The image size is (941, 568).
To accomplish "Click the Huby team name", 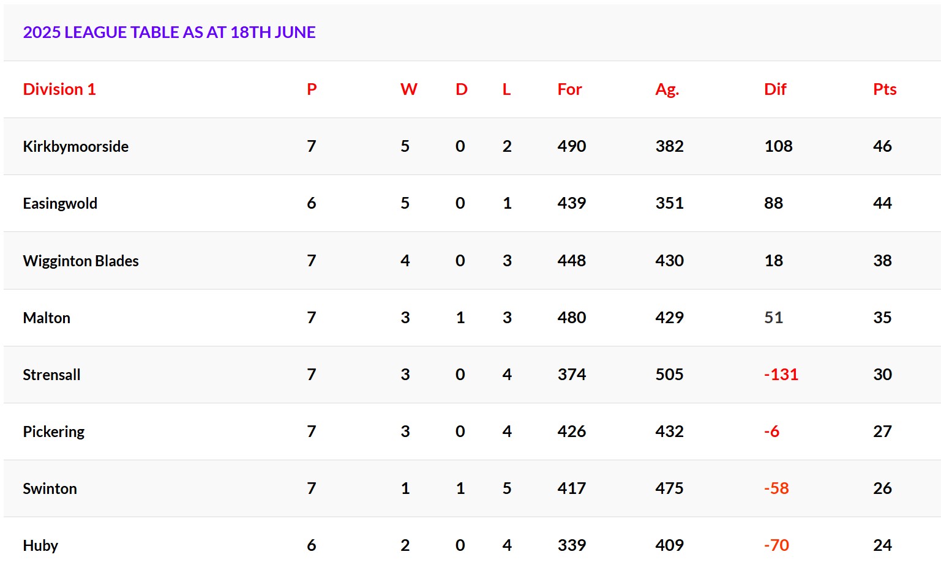I will pyautogui.click(x=40, y=546).
